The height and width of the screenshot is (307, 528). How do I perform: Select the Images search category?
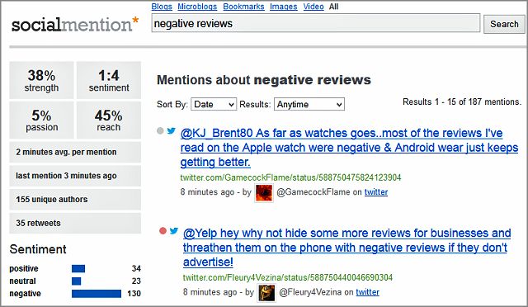[x=284, y=7]
